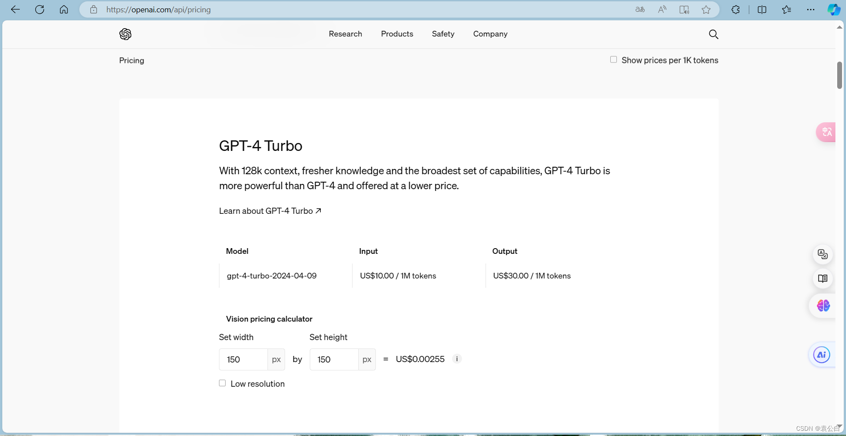Open browser Extensions puzzle icon

735,10
